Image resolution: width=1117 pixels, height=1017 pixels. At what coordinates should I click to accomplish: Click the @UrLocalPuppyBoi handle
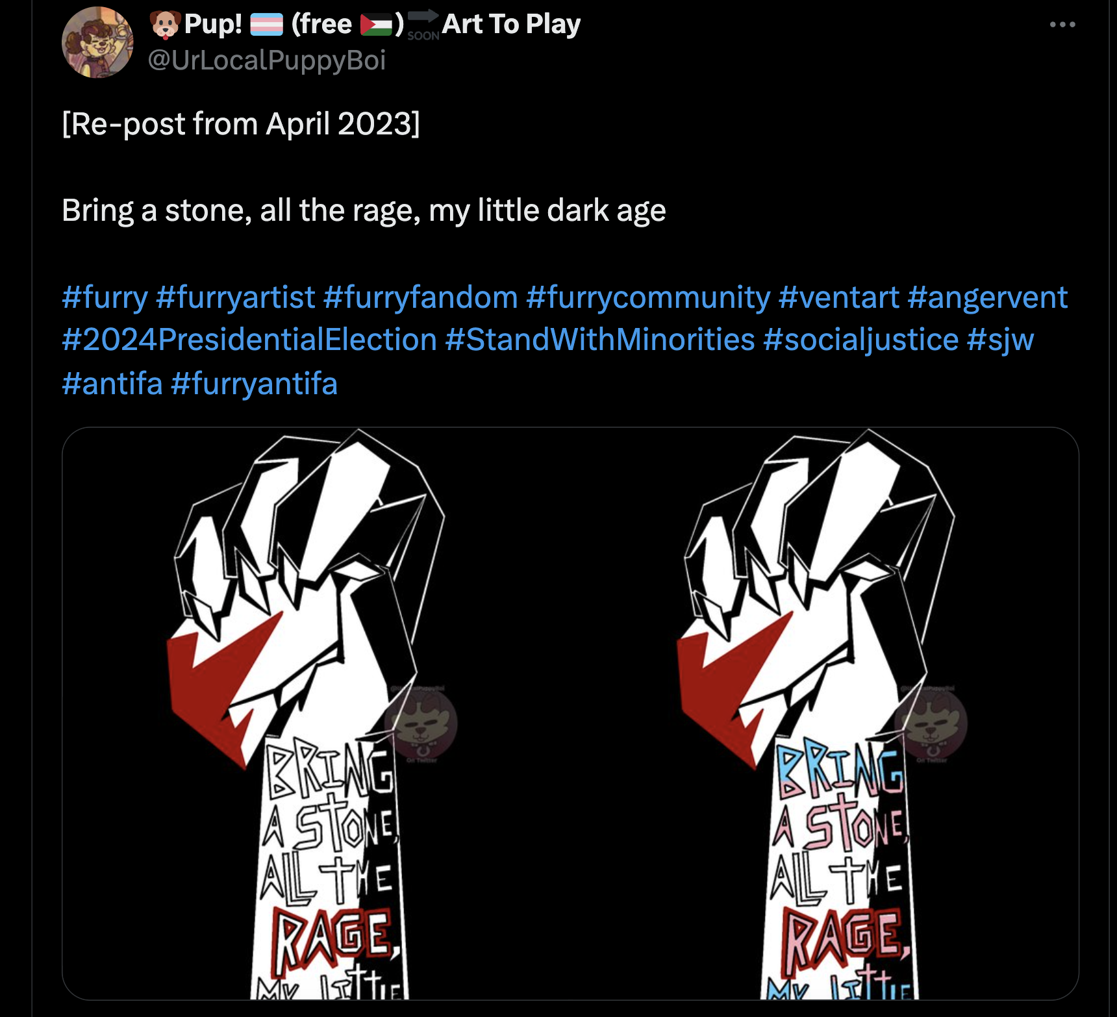click(x=266, y=60)
